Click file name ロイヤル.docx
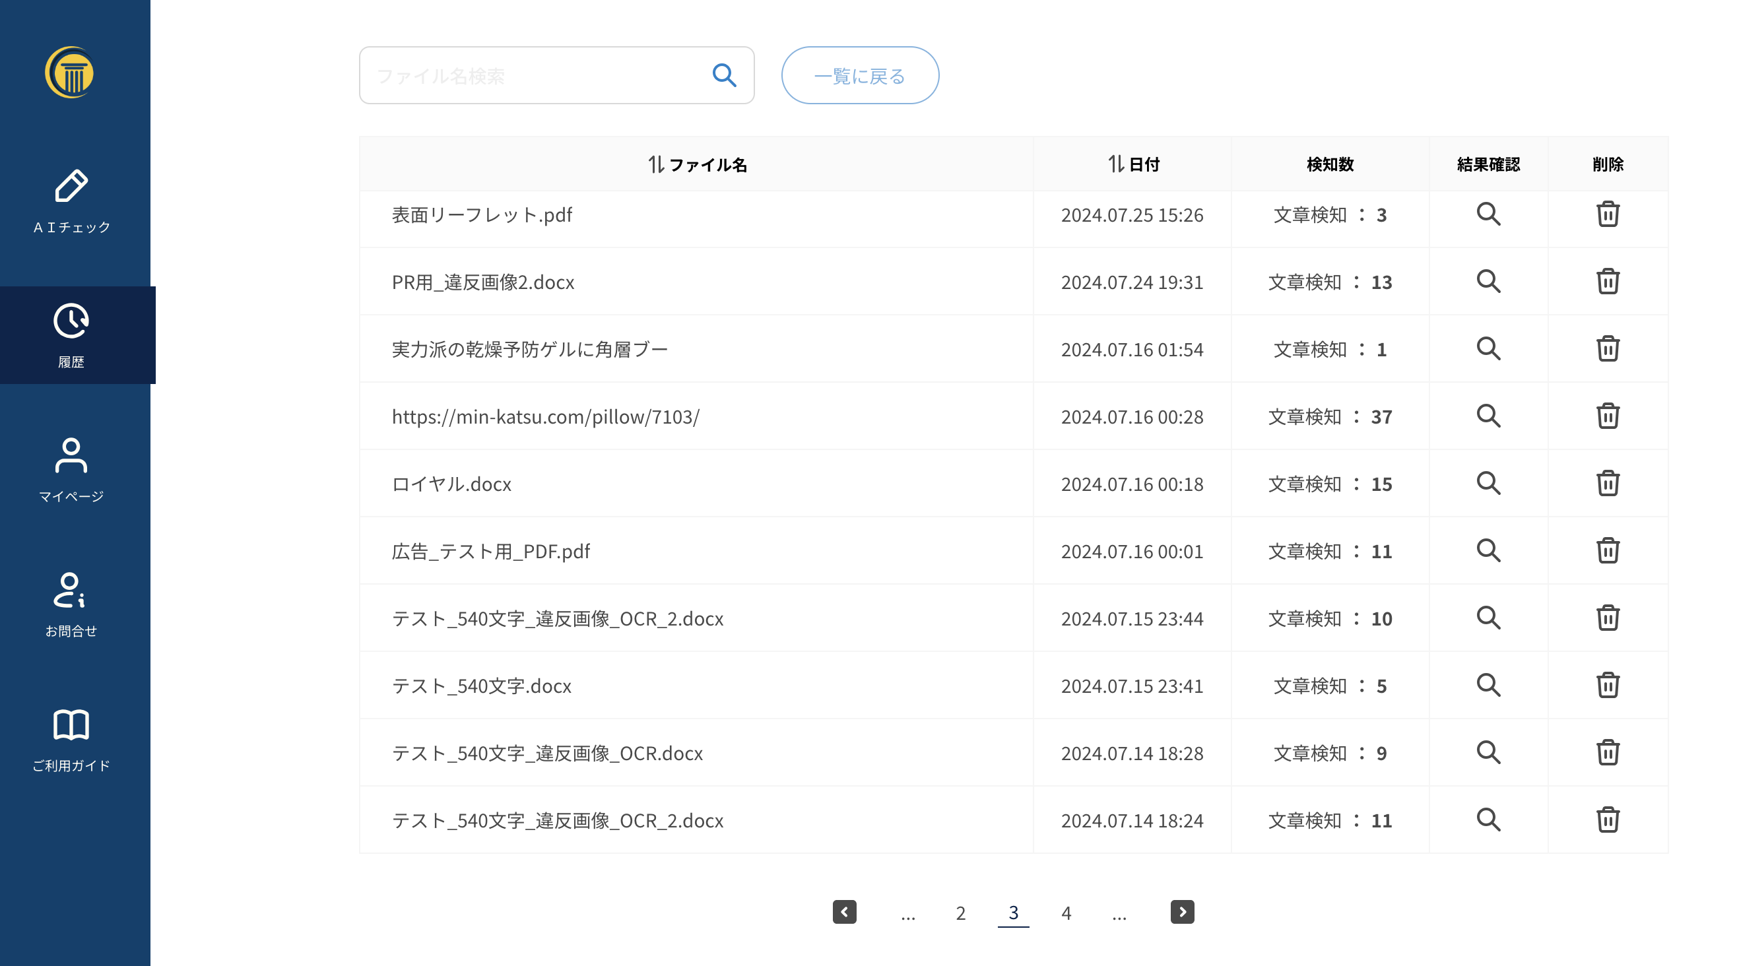 click(x=451, y=485)
